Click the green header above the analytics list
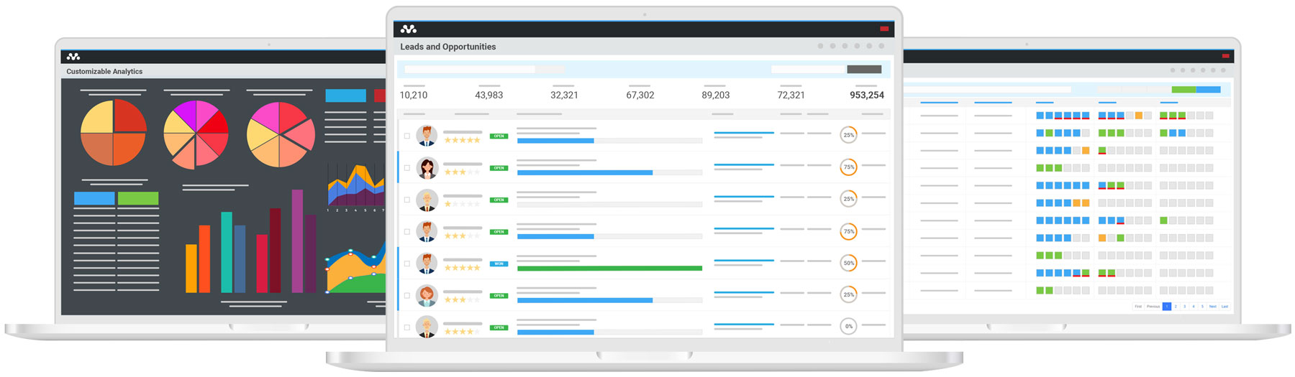Screen dimensions: 1295x377 (x=138, y=198)
